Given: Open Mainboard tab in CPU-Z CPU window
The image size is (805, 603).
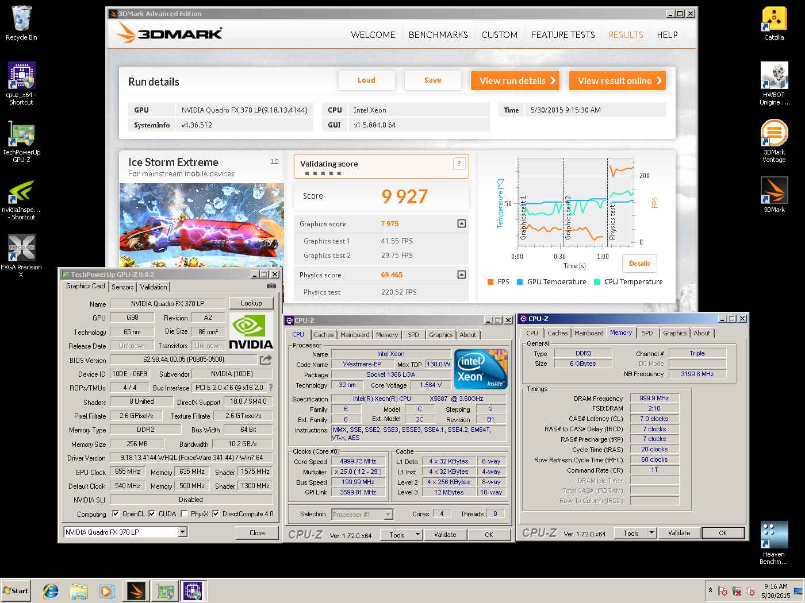Looking at the screenshot, I should [355, 335].
